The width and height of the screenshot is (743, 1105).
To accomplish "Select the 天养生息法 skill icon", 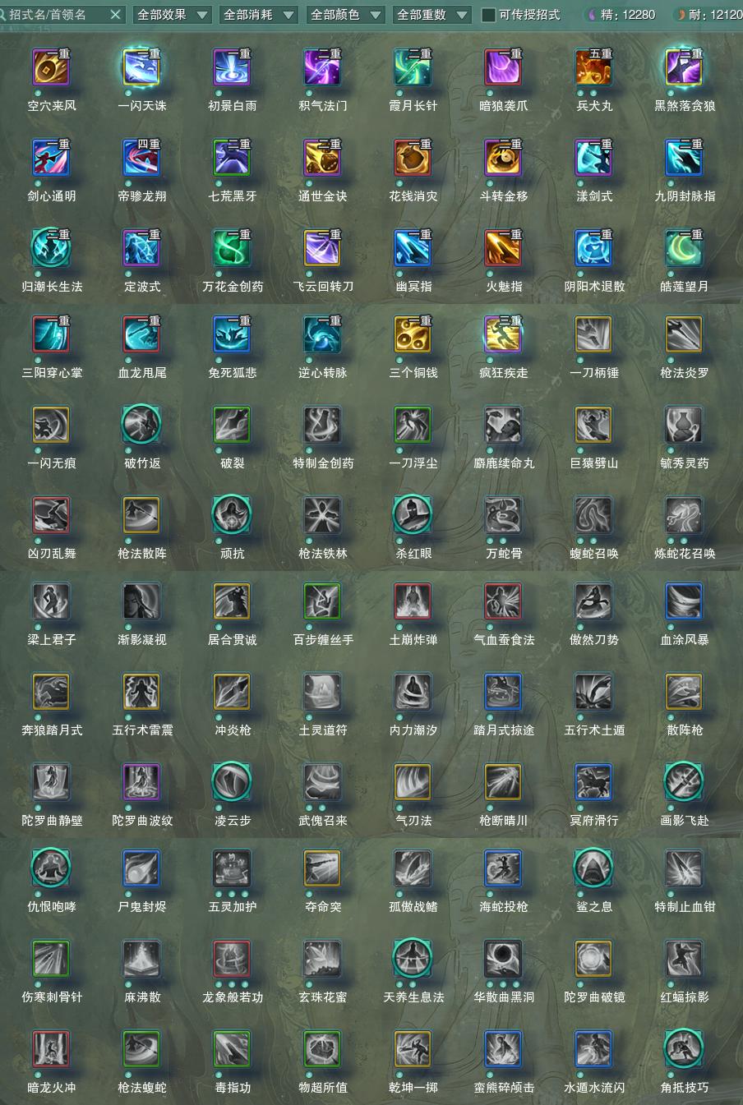I will [413, 960].
